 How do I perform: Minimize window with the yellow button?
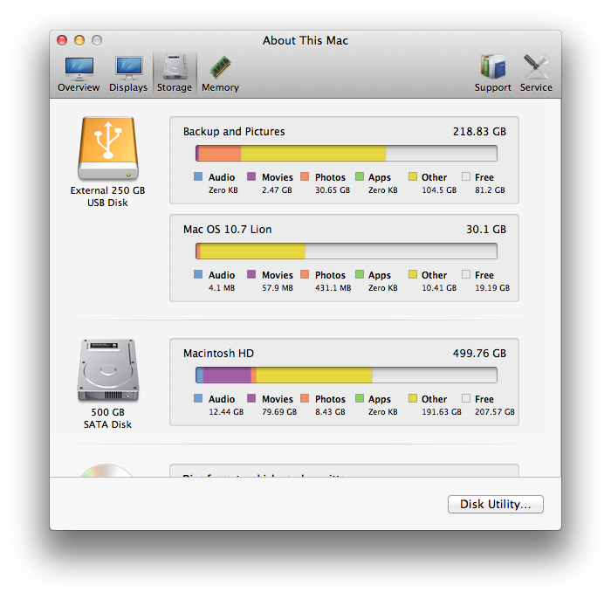coord(79,40)
